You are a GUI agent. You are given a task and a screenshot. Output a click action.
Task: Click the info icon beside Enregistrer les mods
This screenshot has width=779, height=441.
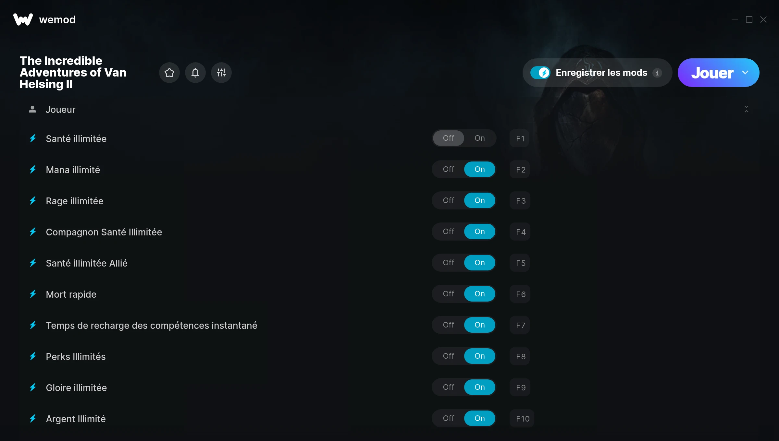(x=657, y=73)
